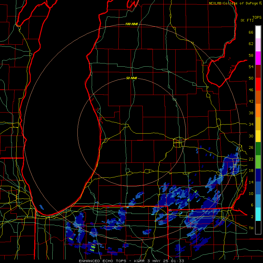Click the '50 NMI' range ring label
The width and height of the screenshot is (263, 263).
tap(131, 78)
